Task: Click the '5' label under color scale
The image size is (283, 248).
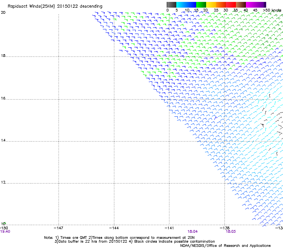Action: click(177, 10)
